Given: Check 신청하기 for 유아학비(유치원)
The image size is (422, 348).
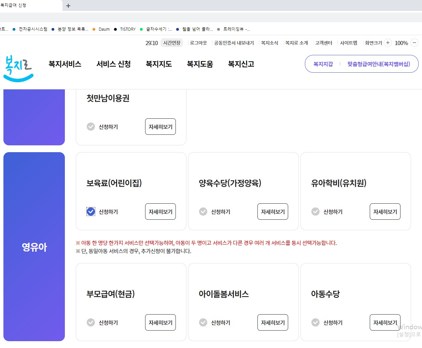Looking at the screenshot, I should pos(315,212).
